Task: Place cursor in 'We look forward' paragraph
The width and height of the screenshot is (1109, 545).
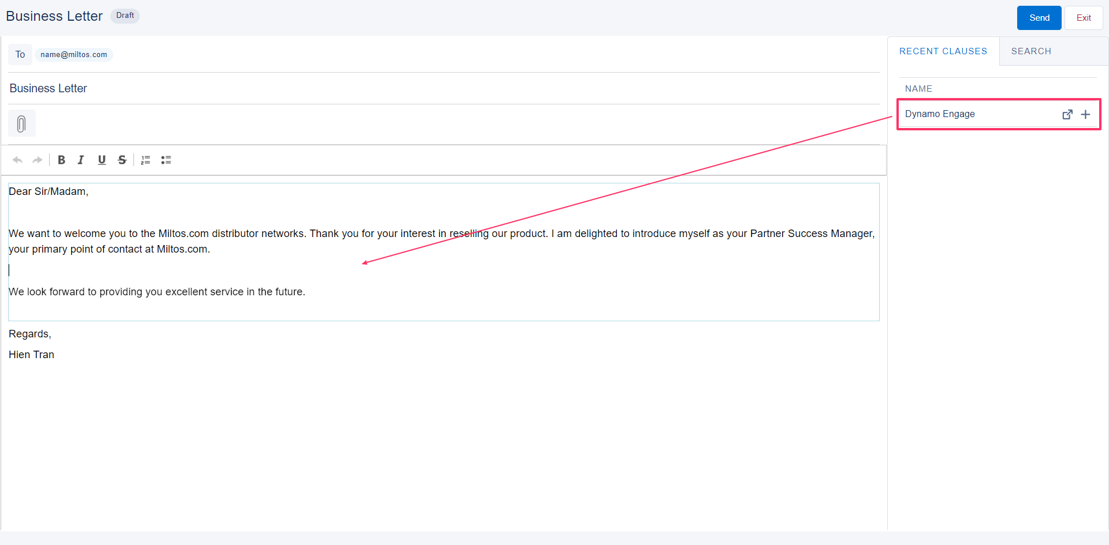Action: click(x=157, y=292)
